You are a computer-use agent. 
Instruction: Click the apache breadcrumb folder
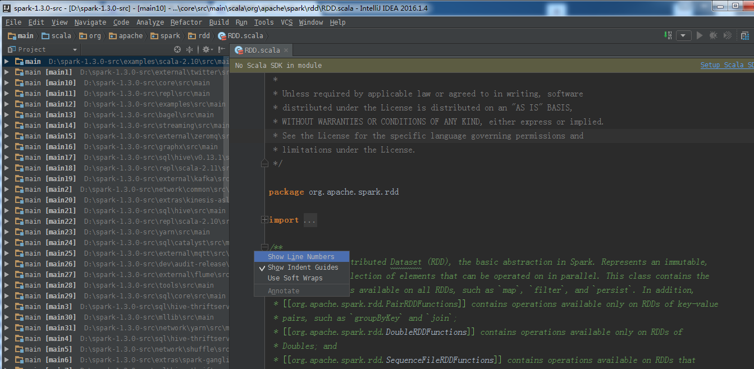pos(126,35)
